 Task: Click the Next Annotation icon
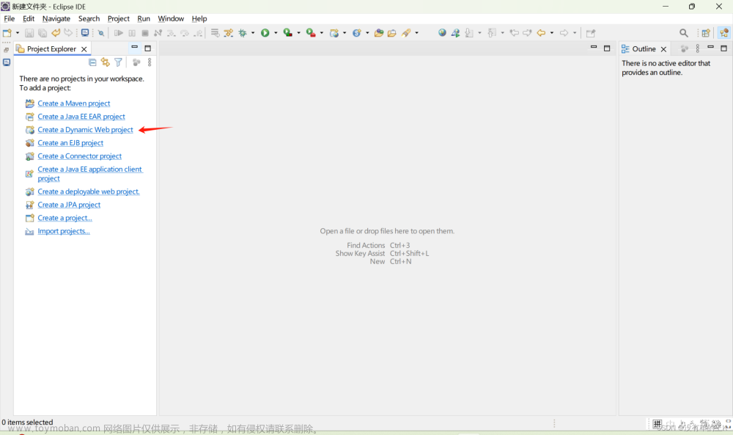469,33
